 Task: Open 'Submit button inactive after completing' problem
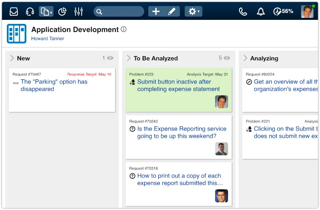178,86
